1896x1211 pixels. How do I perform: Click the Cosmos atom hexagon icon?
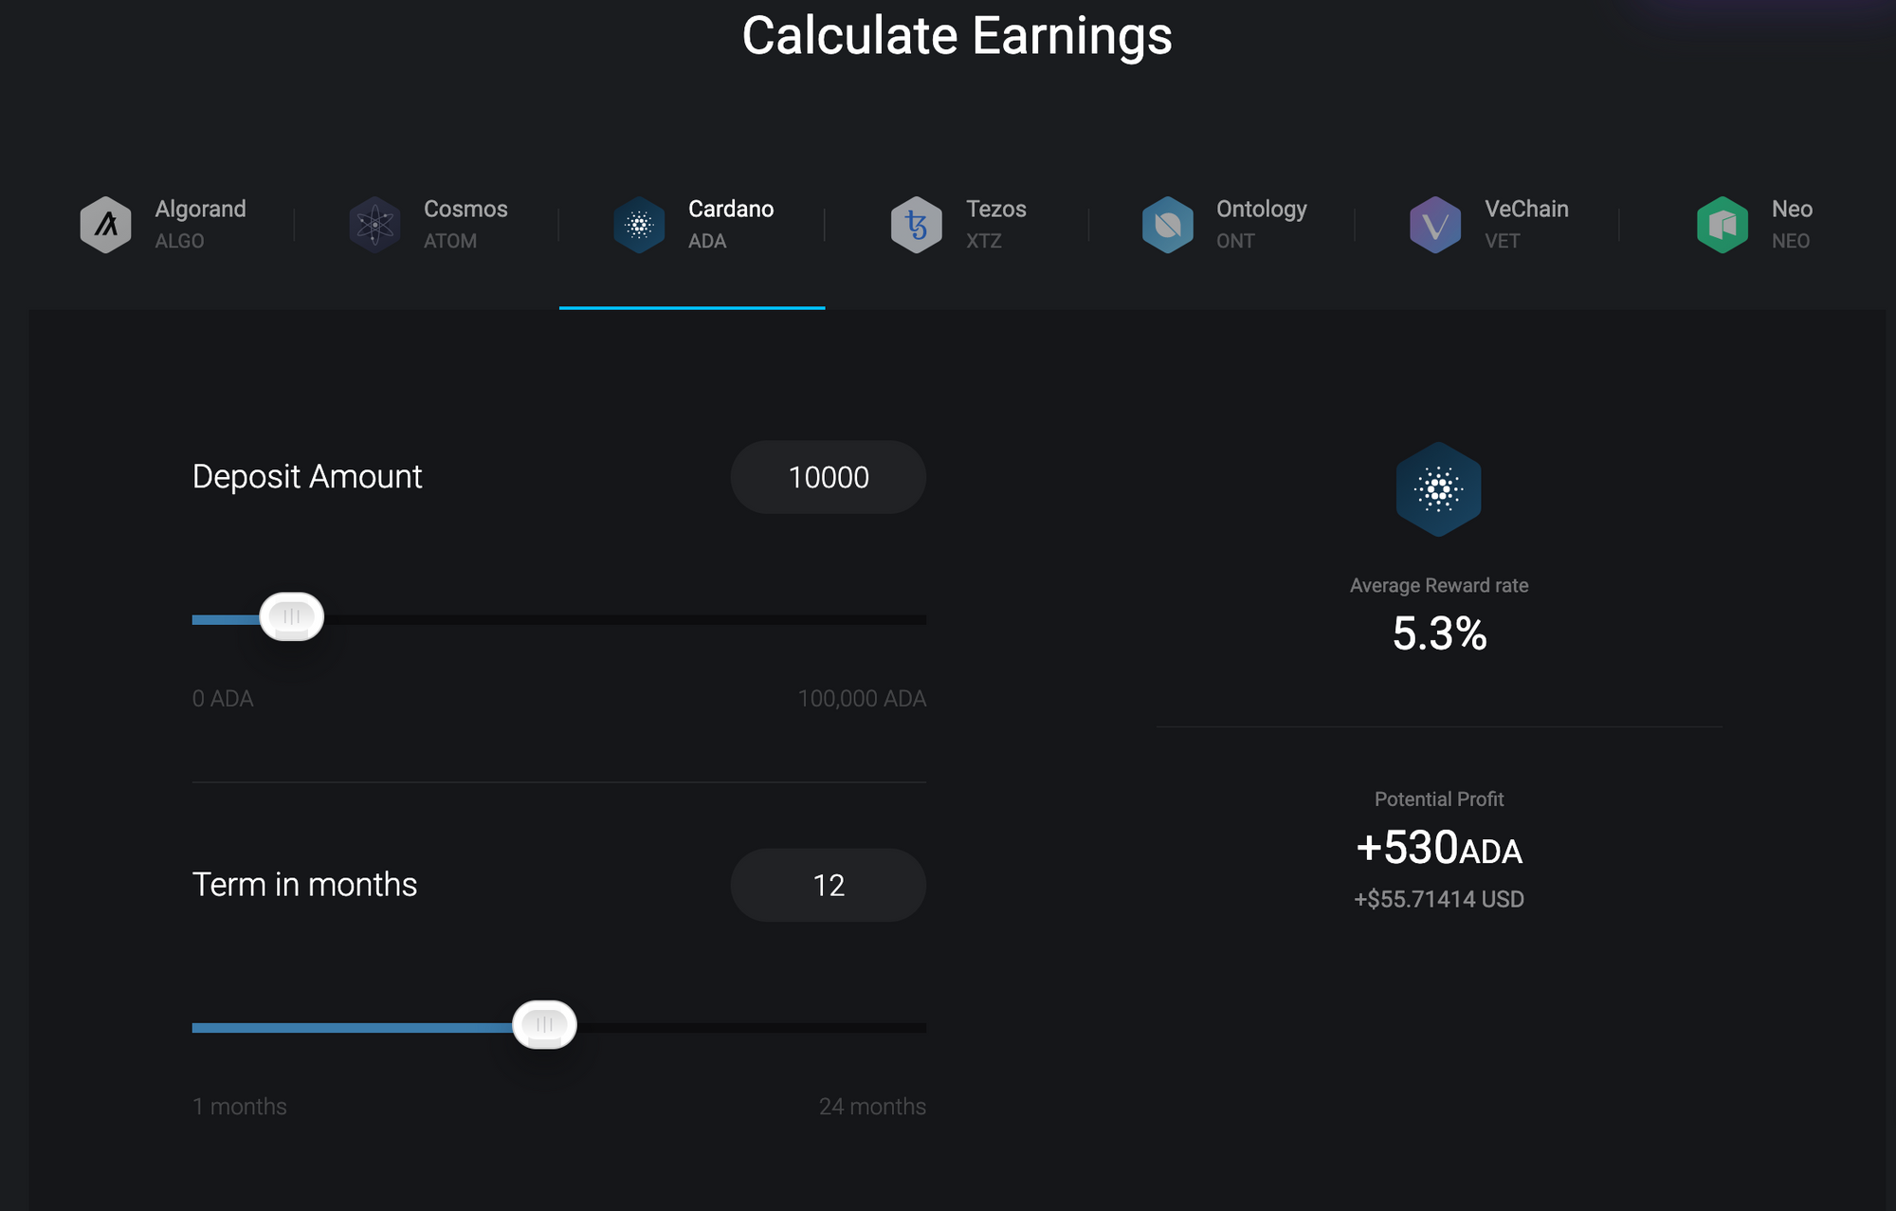[x=374, y=225]
